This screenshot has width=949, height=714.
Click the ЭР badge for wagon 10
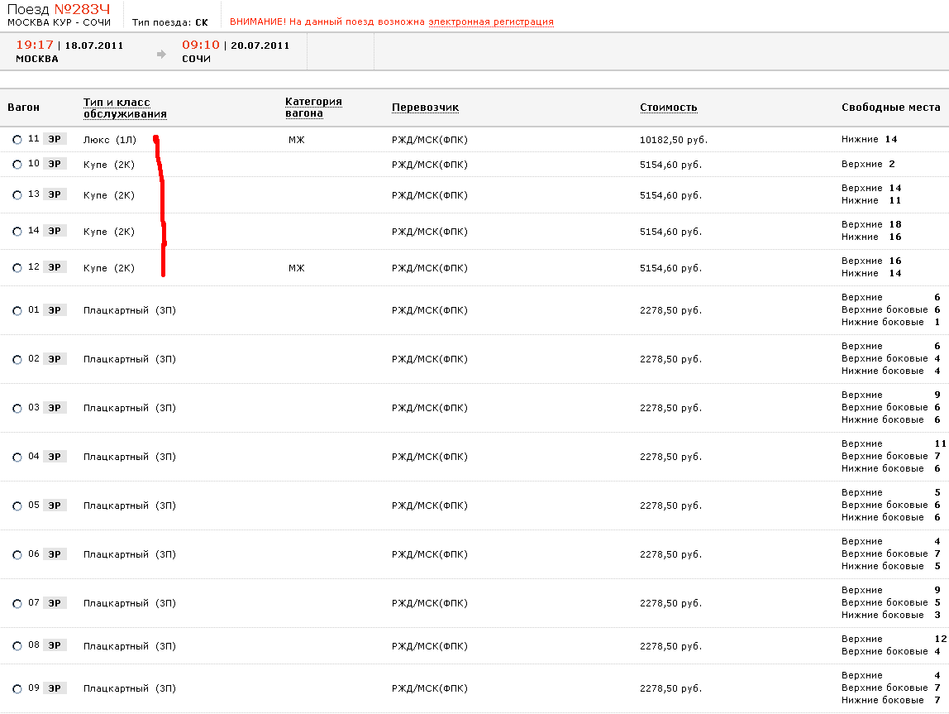coord(55,164)
